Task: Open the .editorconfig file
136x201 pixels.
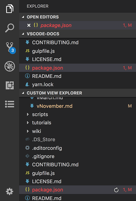Action: [x=78, y=148]
